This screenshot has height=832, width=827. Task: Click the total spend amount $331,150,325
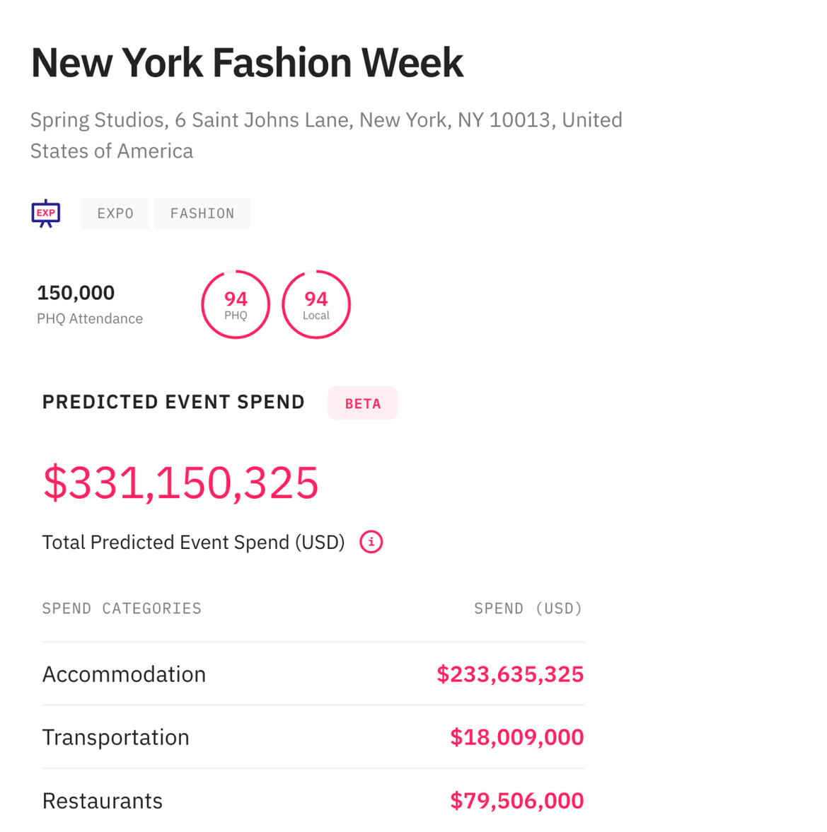click(181, 483)
